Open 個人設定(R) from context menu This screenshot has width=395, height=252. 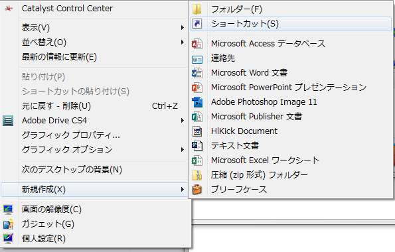pyautogui.click(x=96, y=239)
